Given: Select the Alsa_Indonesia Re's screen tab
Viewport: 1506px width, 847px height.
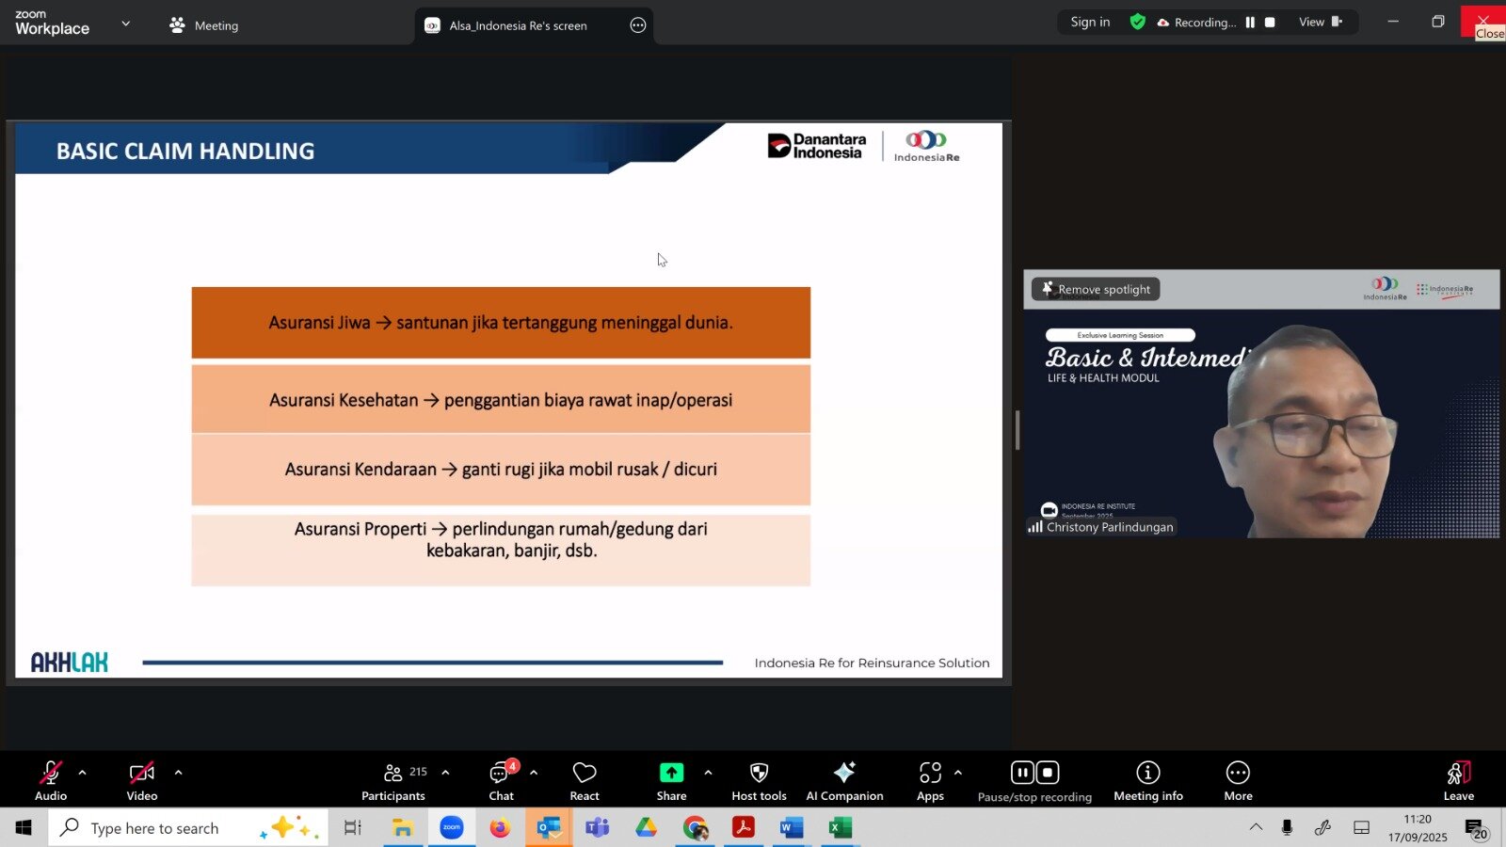Looking at the screenshot, I should click(x=518, y=25).
